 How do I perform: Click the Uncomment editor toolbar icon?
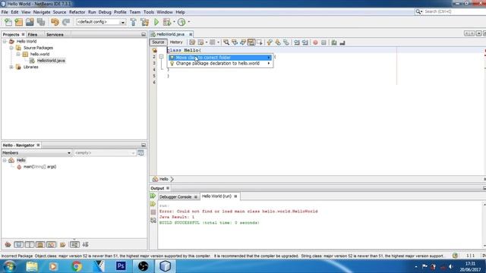342,42
